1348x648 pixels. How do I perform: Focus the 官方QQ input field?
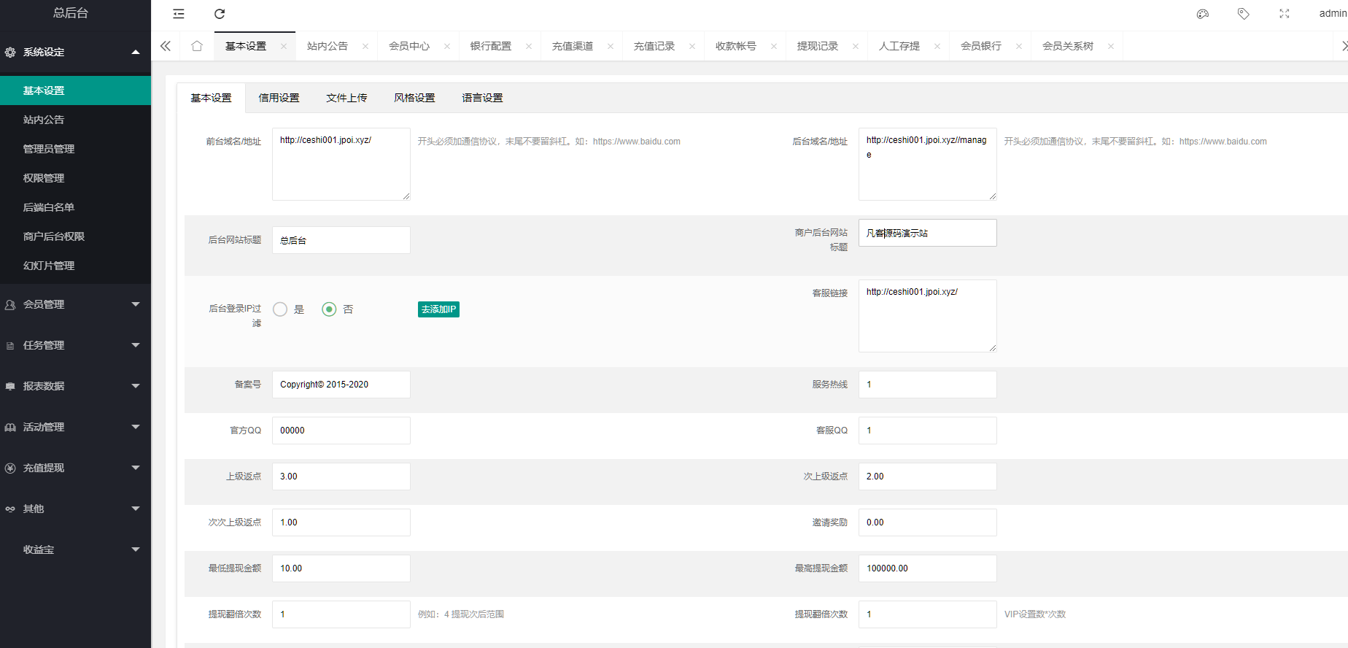[341, 431]
